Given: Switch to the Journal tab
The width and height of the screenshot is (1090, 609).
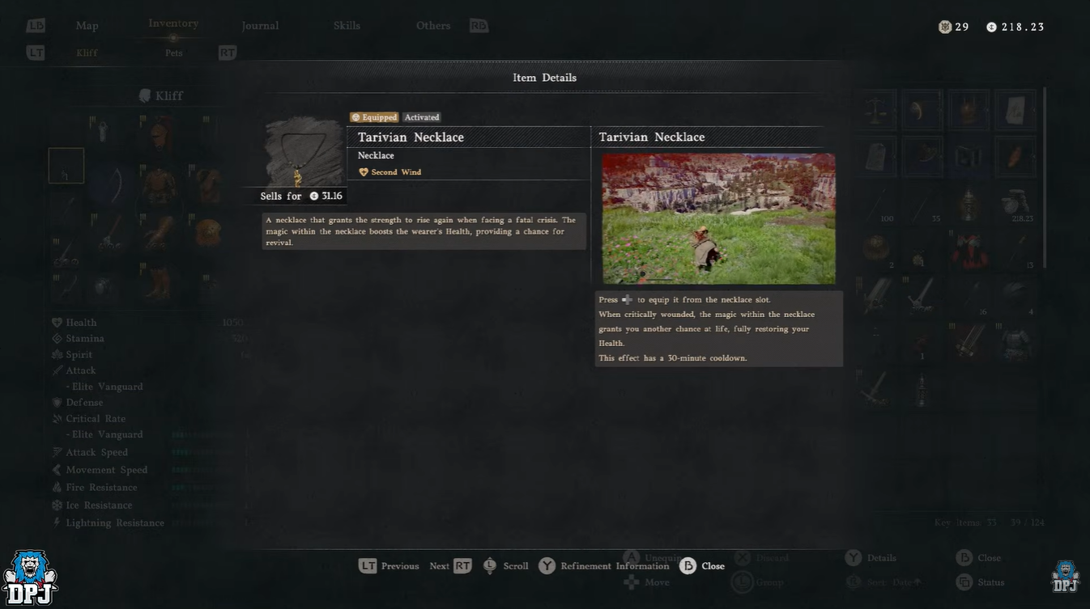Looking at the screenshot, I should (x=260, y=26).
